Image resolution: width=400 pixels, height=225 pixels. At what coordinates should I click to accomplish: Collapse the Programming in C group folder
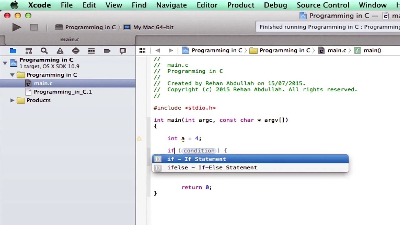click(x=12, y=75)
